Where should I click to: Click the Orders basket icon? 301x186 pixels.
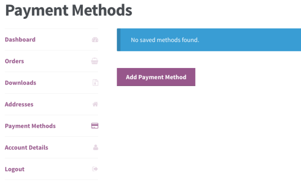tap(95, 61)
